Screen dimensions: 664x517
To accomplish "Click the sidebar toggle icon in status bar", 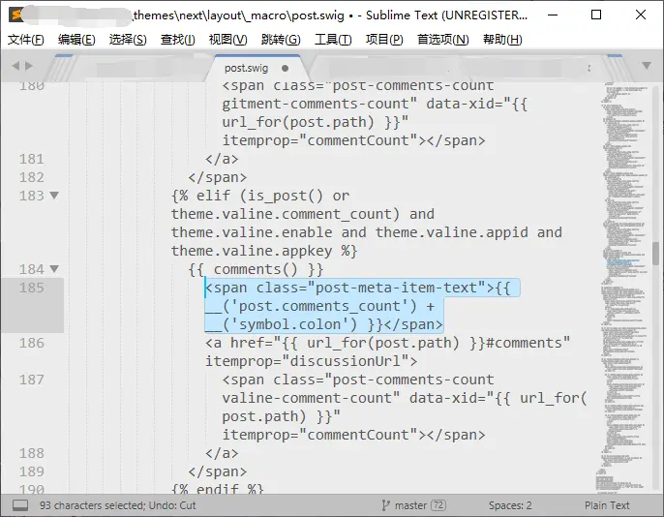I will (20, 505).
